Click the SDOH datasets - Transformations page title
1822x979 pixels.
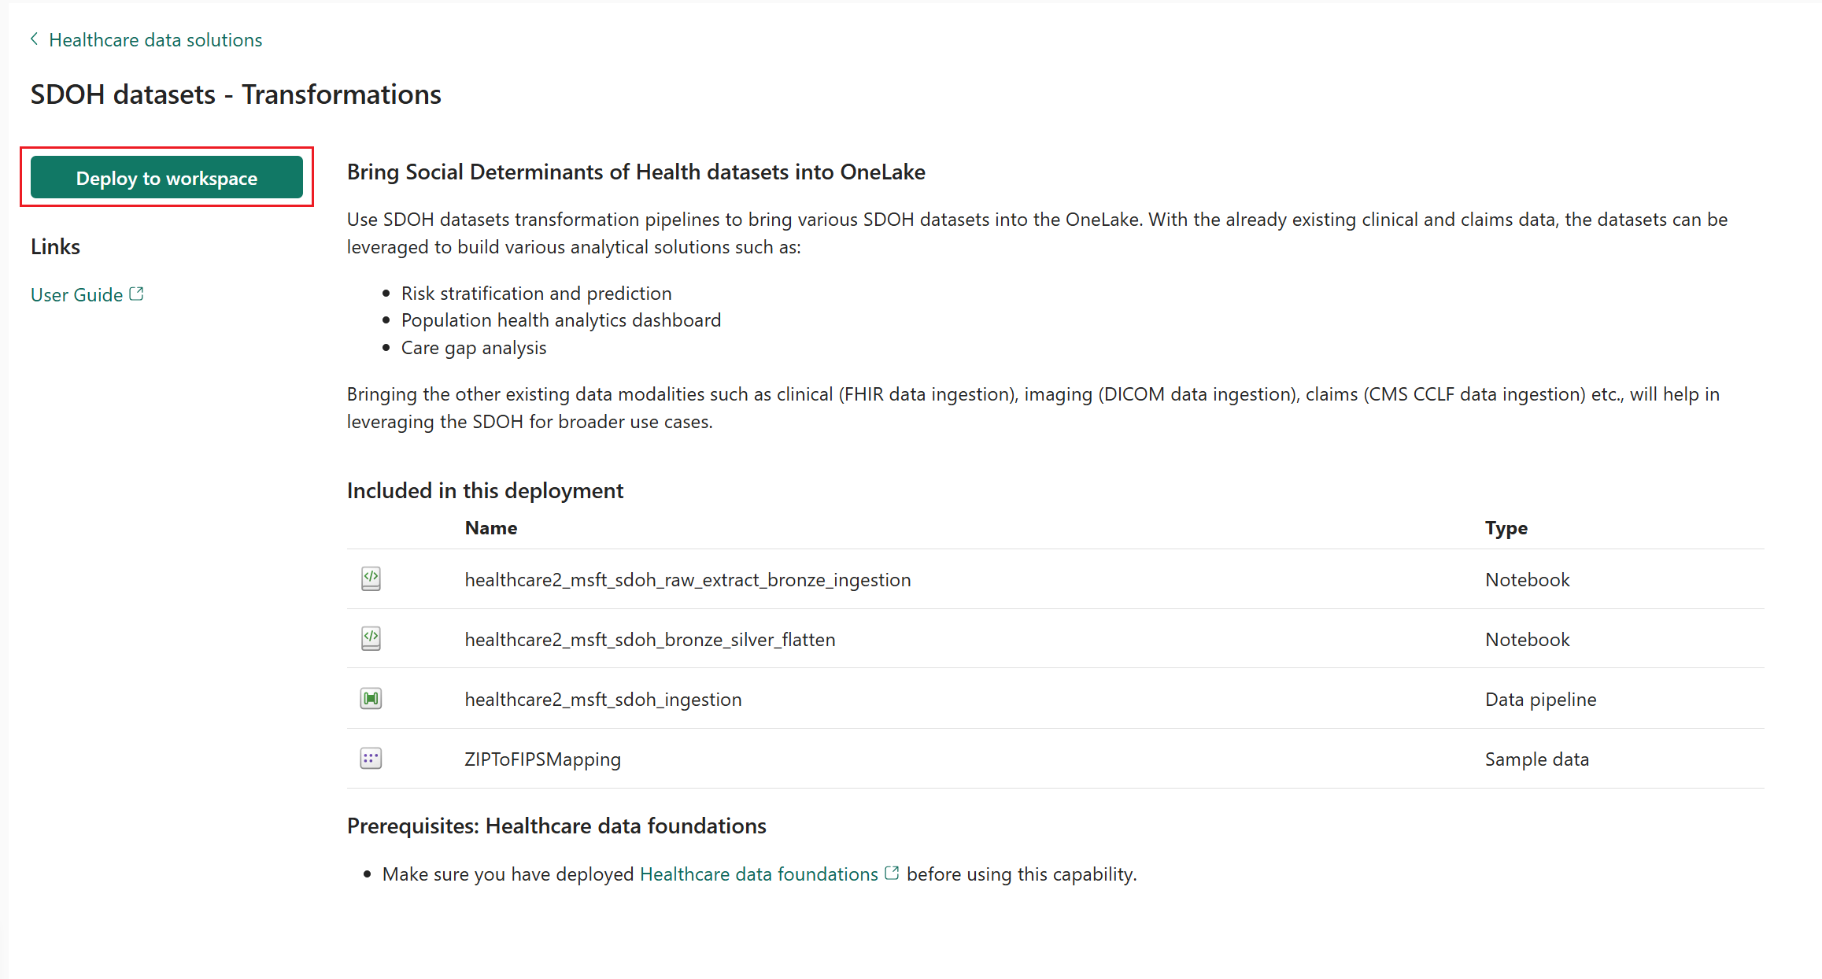[x=235, y=94]
